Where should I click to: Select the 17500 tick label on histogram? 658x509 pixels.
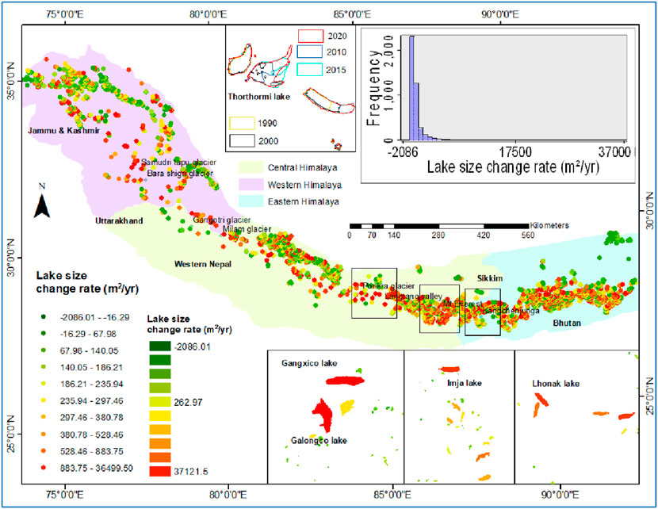tap(515, 152)
